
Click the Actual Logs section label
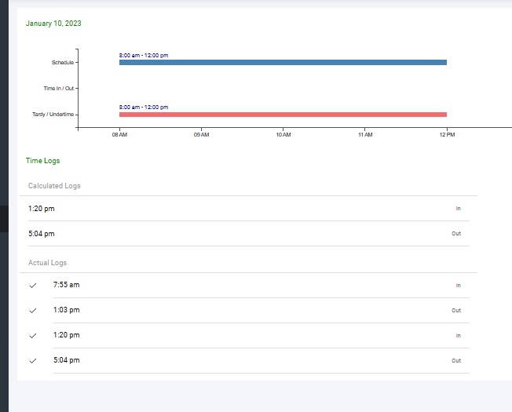click(48, 263)
